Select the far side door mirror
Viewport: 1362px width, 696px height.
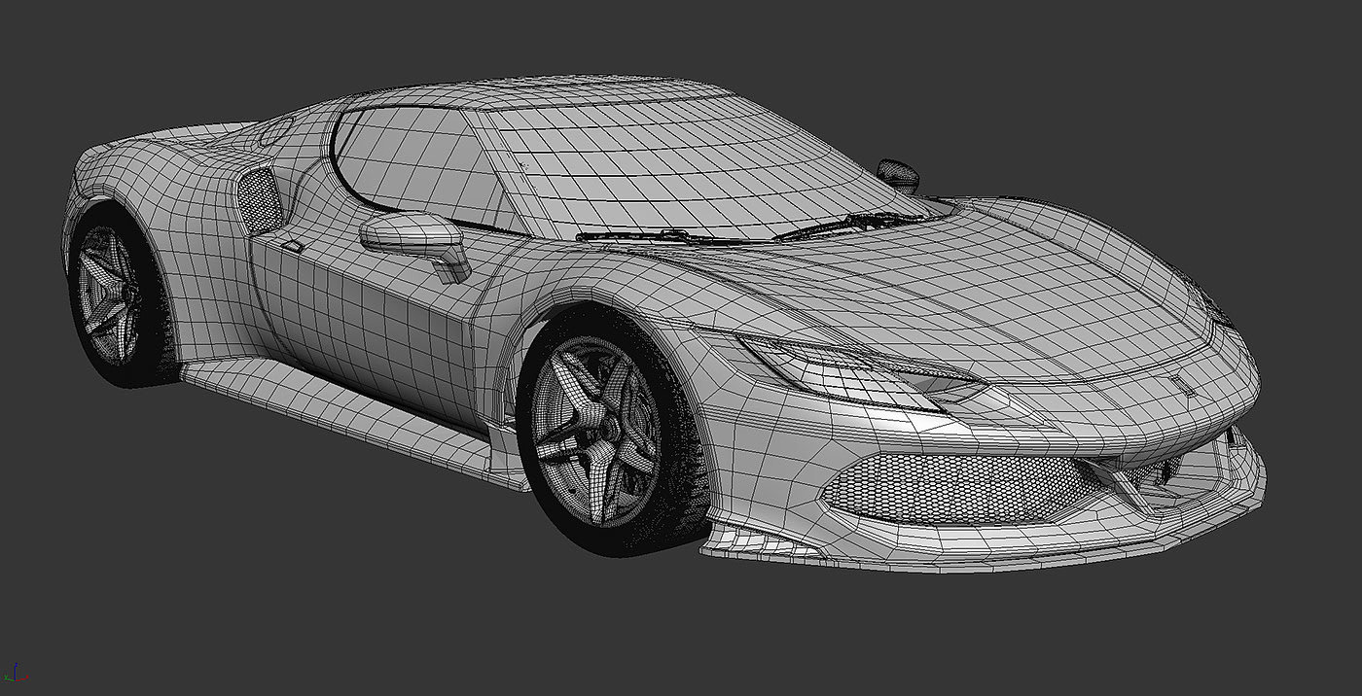[x=899, y=174]
